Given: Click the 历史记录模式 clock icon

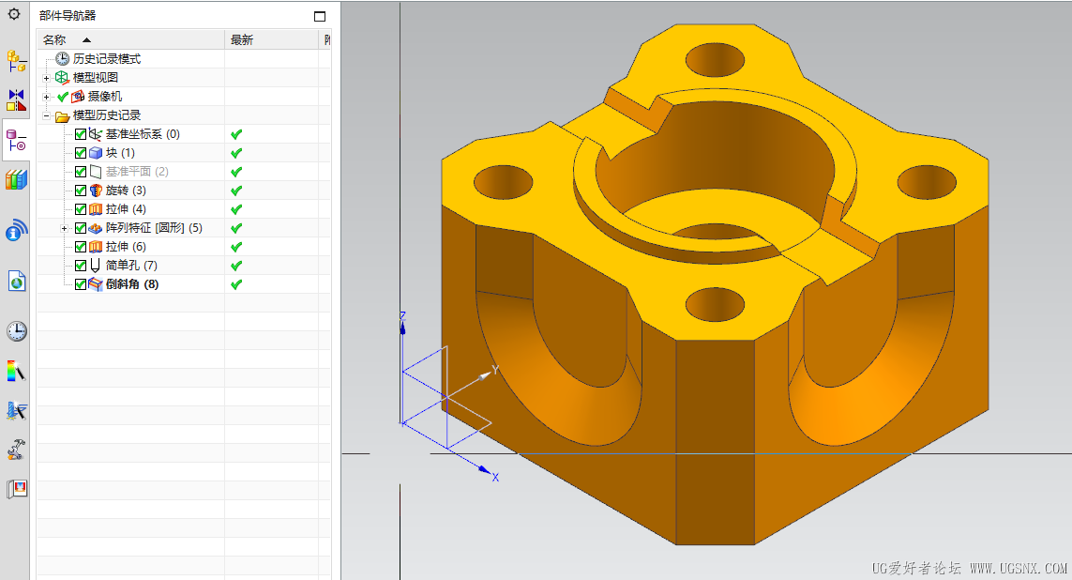Looking at the screenshot, I should tap(62, 59).
